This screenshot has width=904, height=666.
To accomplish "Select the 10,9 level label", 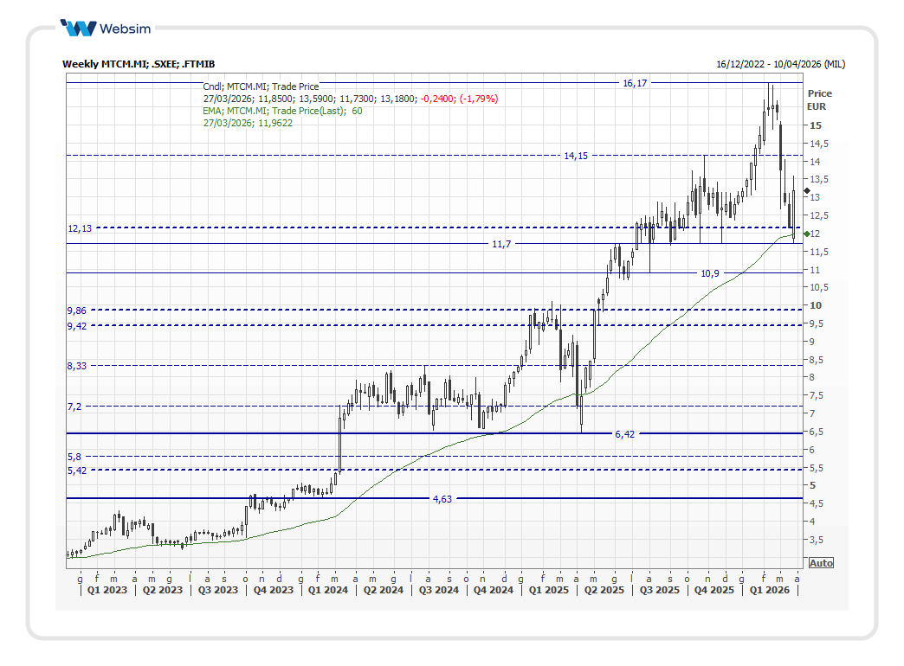I will tap(709, 273).
